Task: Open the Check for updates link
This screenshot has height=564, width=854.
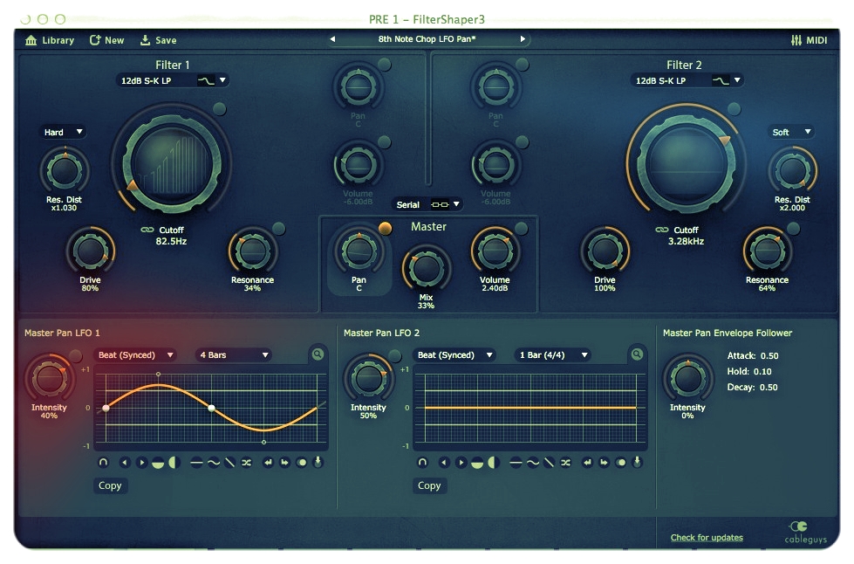Action: [x=707, y=538]
